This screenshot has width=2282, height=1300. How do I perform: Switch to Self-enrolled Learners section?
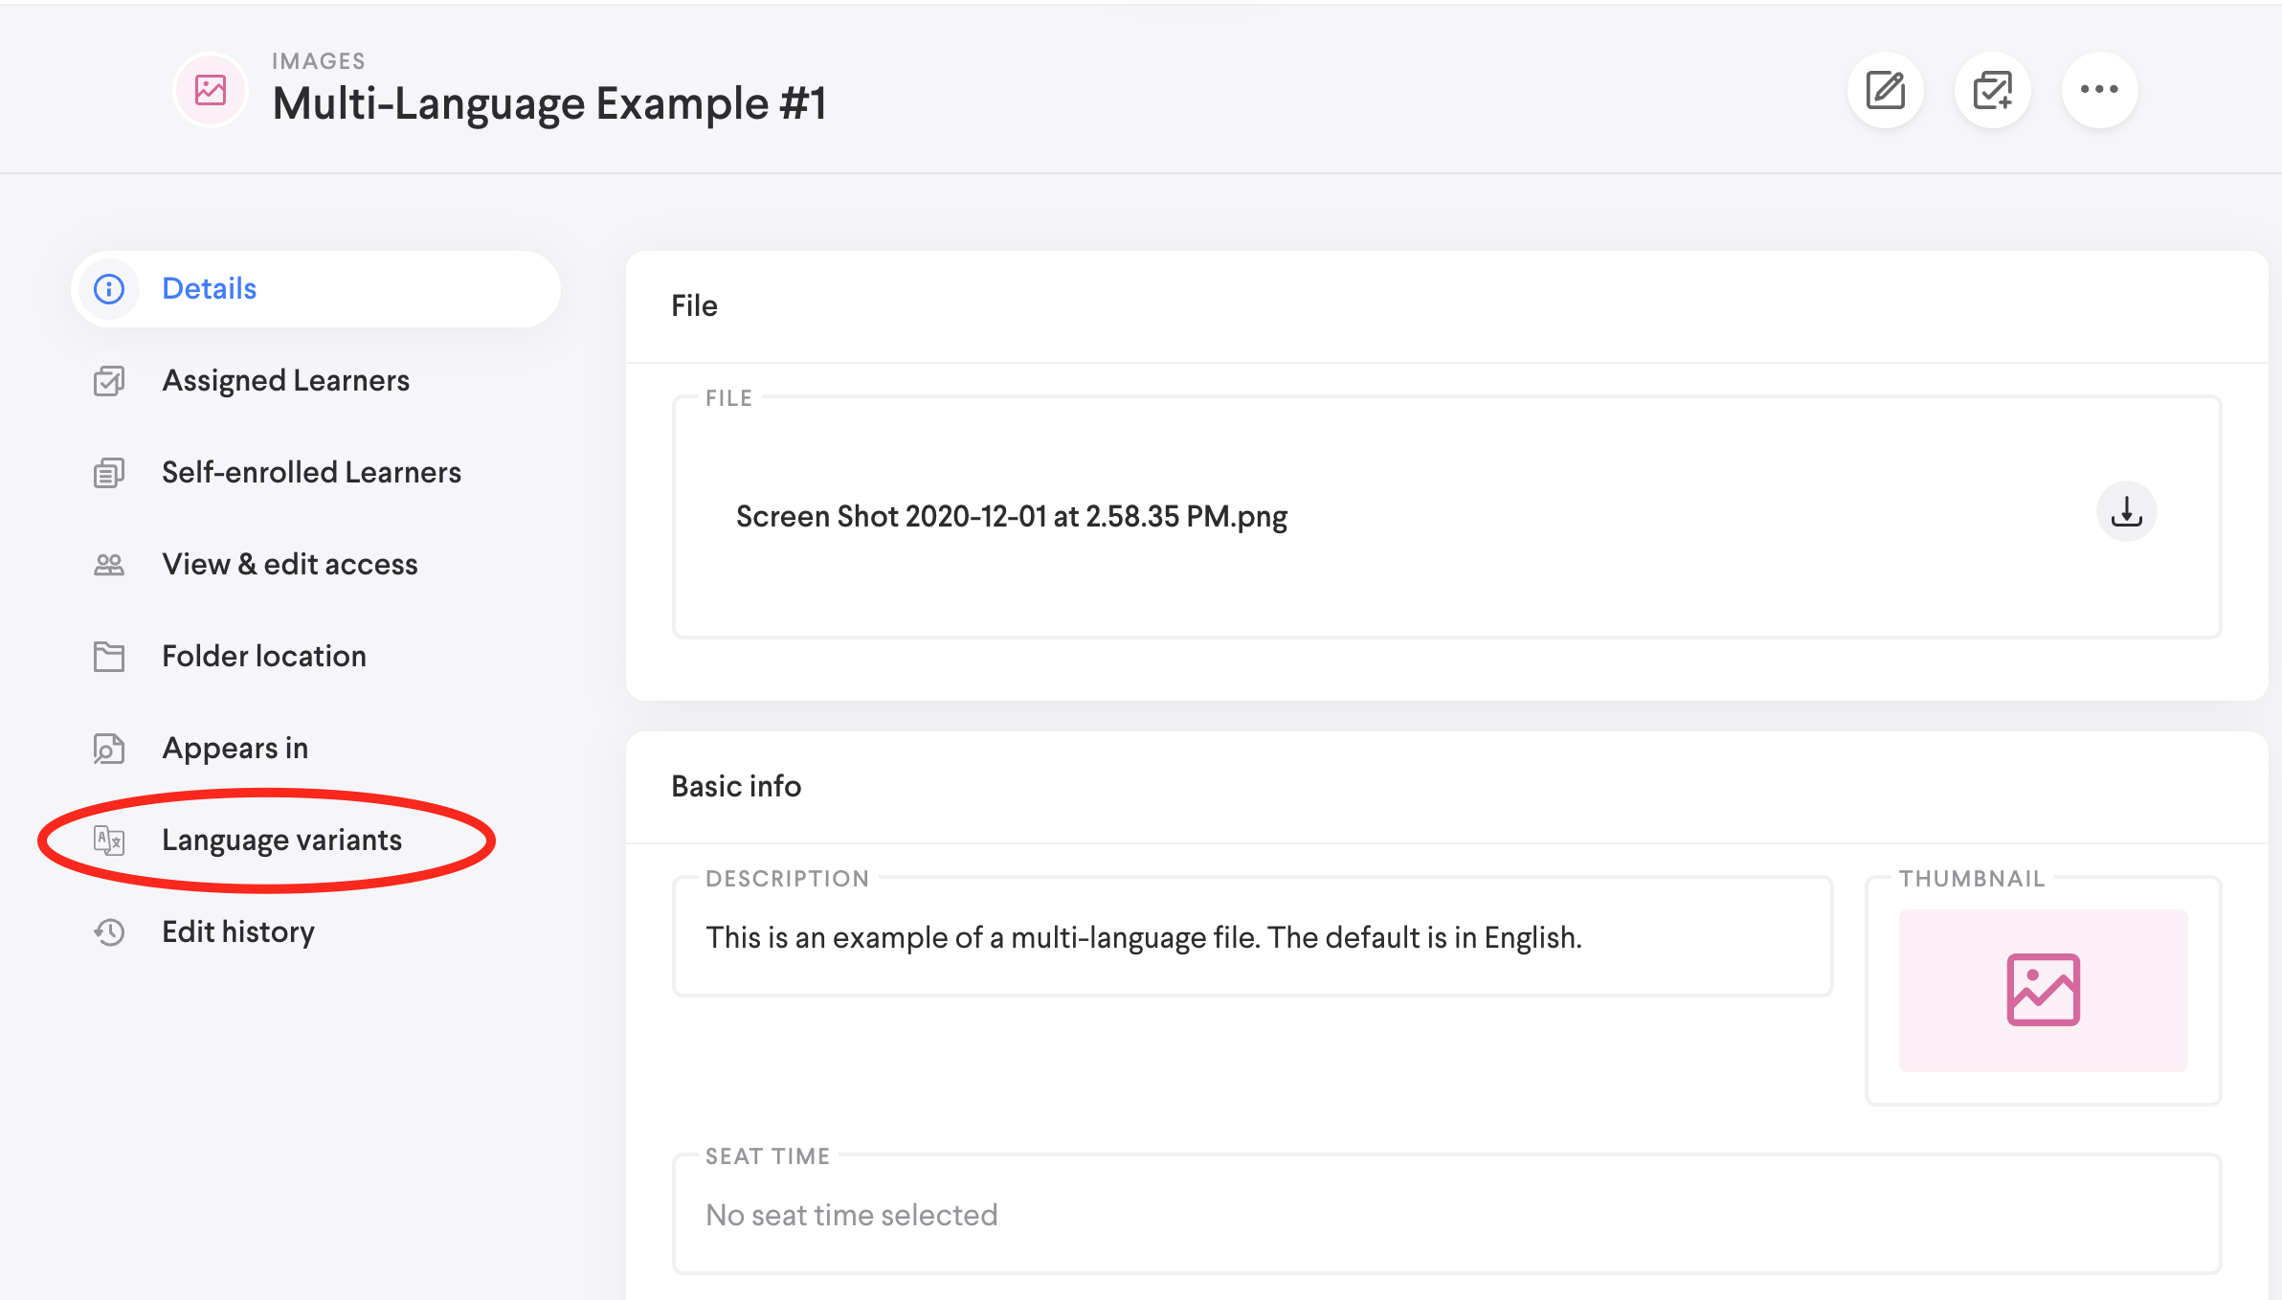pos(311,473)
